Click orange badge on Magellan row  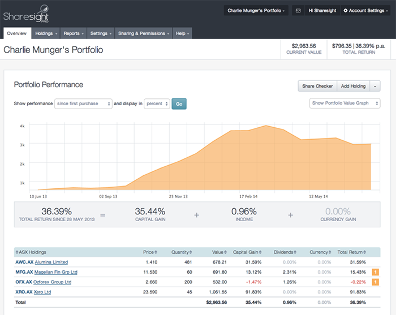(x=375, y=272)
